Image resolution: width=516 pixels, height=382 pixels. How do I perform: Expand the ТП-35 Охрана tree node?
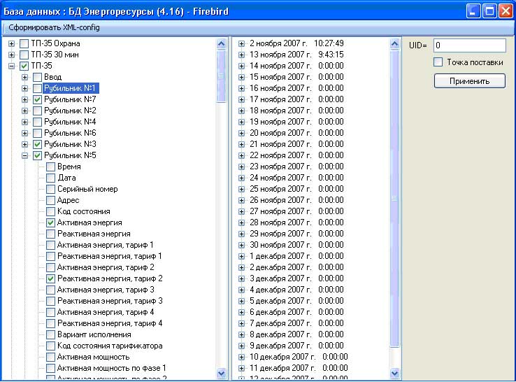[x=11, y=43]
